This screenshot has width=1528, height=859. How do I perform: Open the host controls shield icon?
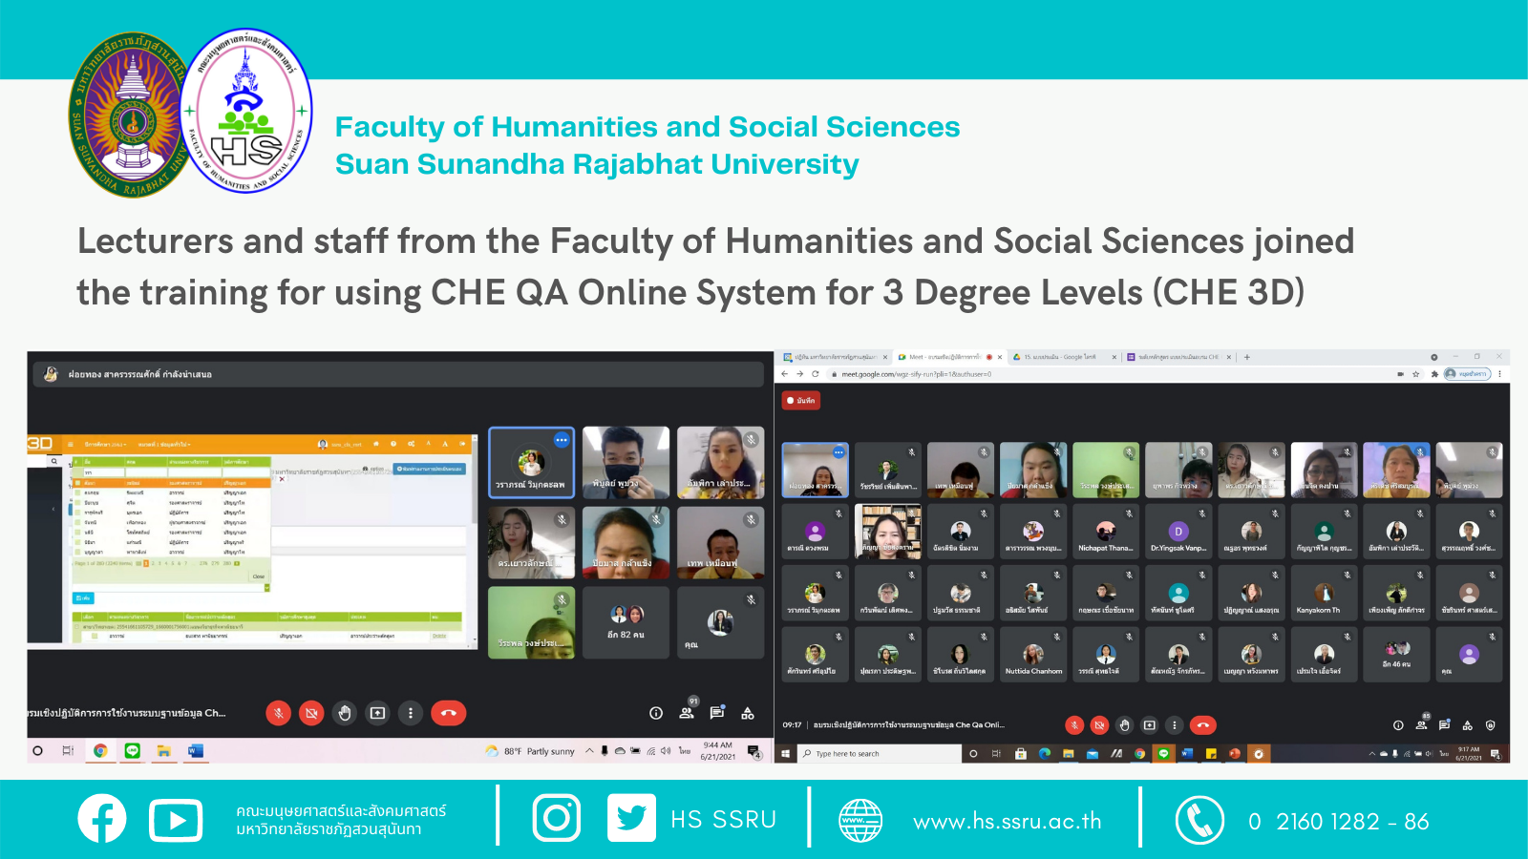[x=1489, y=725]
